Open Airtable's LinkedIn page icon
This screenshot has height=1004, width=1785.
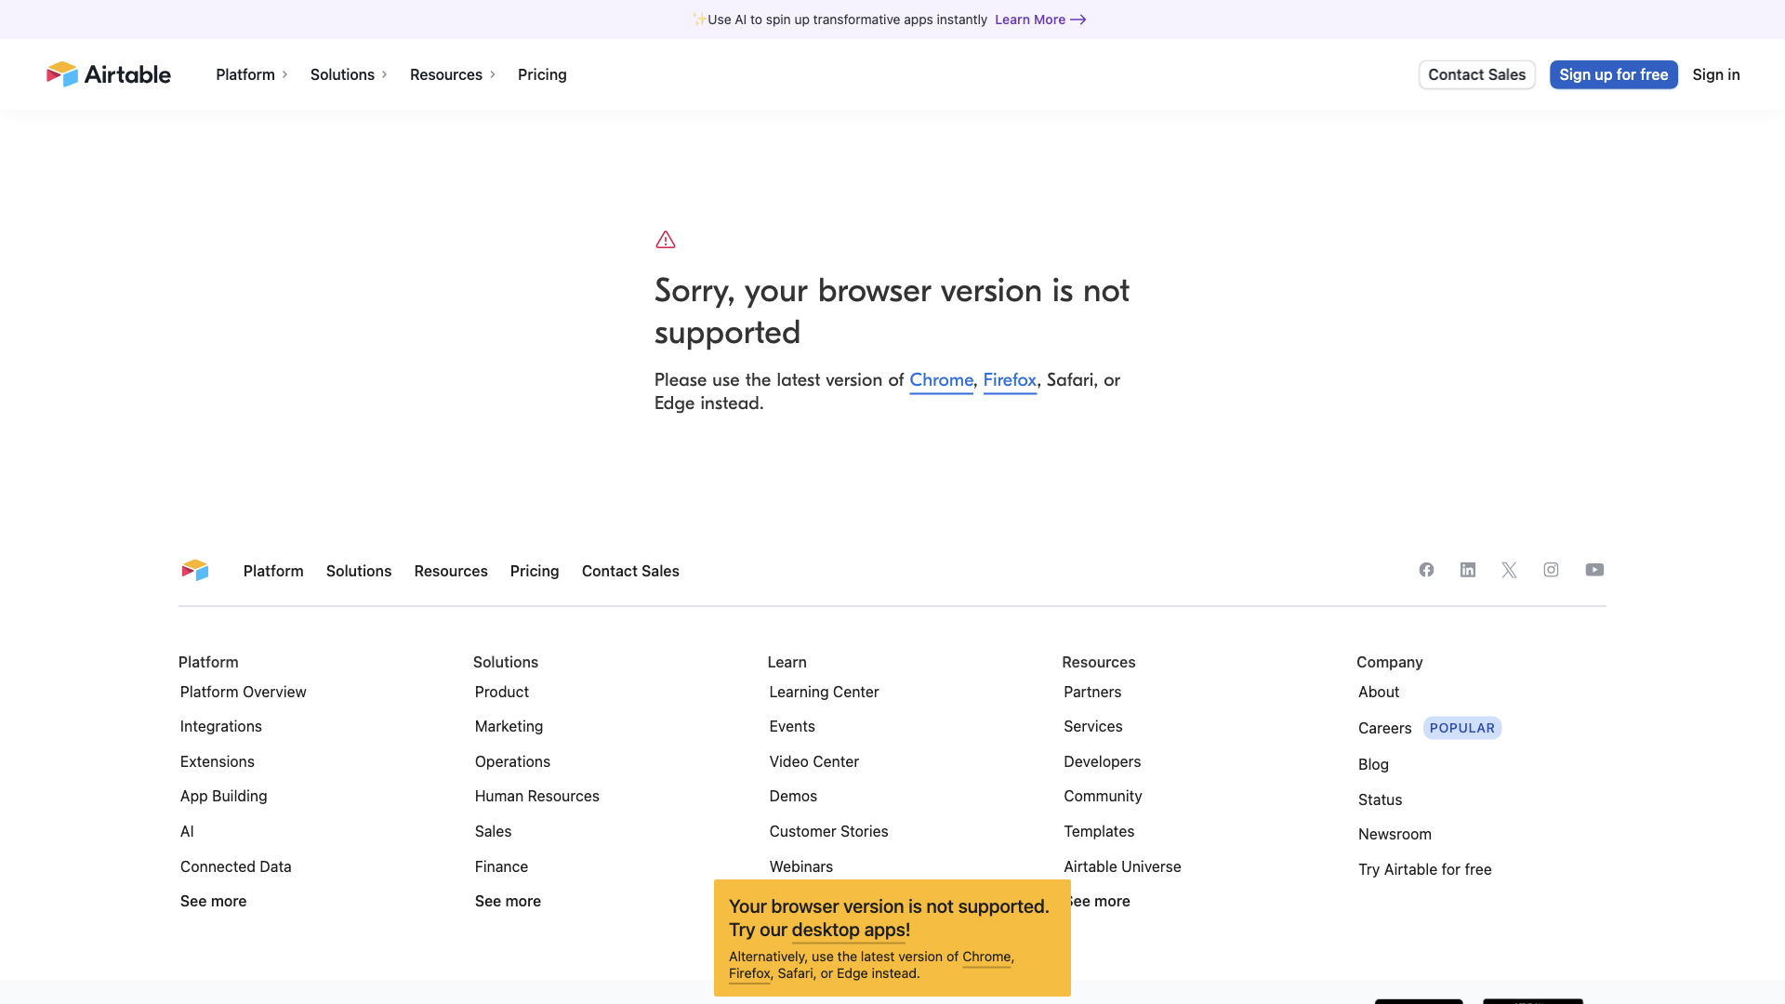[x=1468, y=570]
